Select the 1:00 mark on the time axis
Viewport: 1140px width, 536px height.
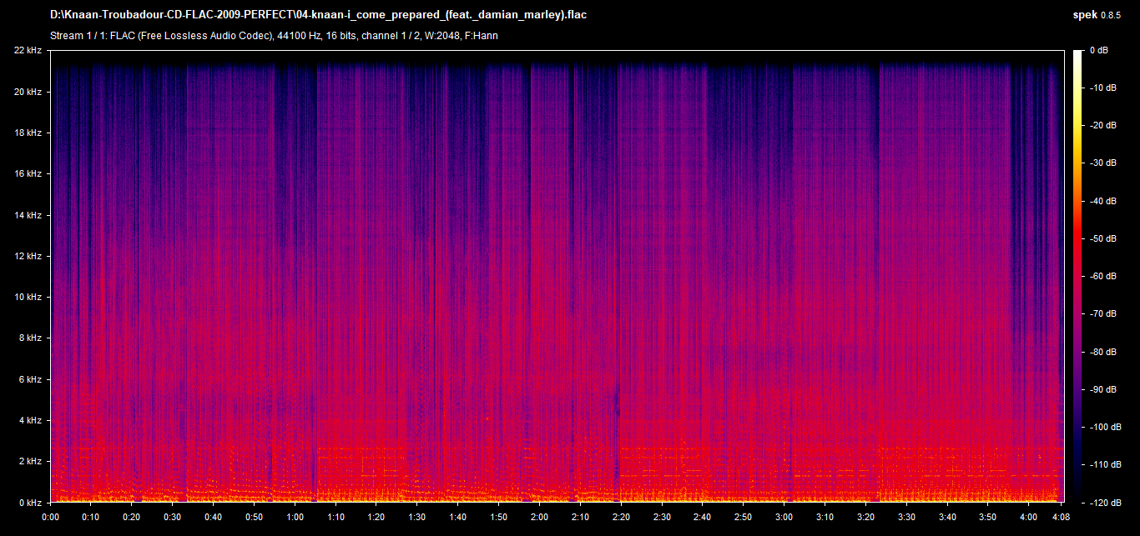coord(295,517)
